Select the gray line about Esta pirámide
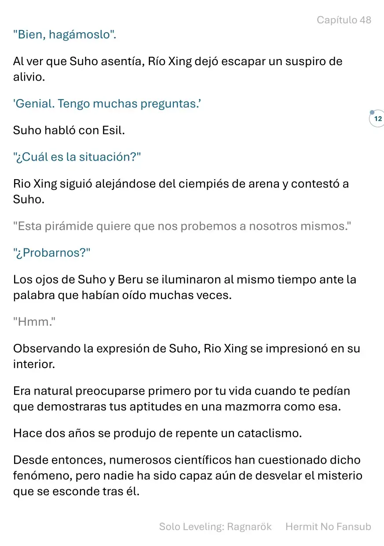384x546 pixels. pos(182,226)
